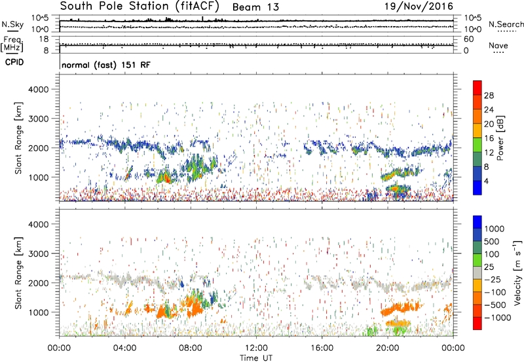Click the velocity panel Slant Range [km] label
The width and height of the screenshot is (524, 362).
pyautogui.click(x=18, y=272)
